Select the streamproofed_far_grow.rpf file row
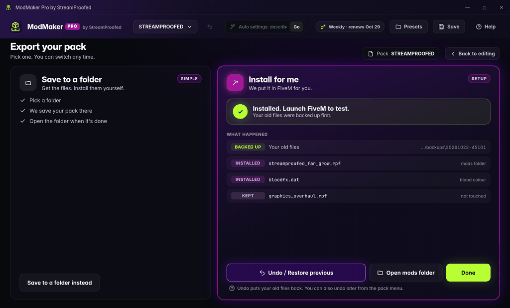Image resolution: width=510 pixels, height=308 pixels. pos(359,163)
